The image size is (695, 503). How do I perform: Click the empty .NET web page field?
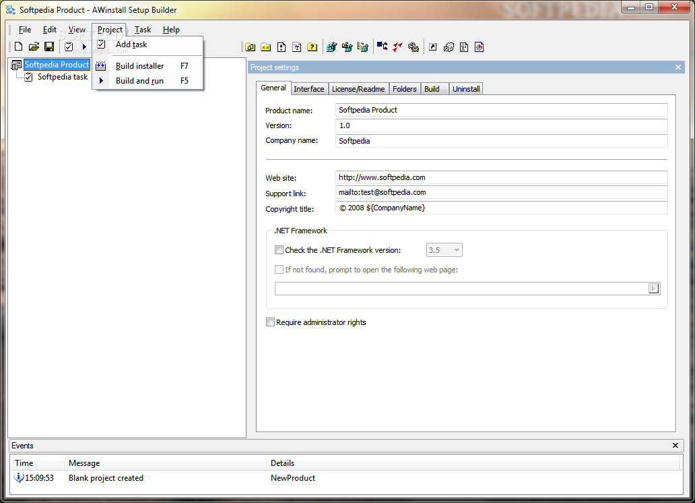[461, 288]
